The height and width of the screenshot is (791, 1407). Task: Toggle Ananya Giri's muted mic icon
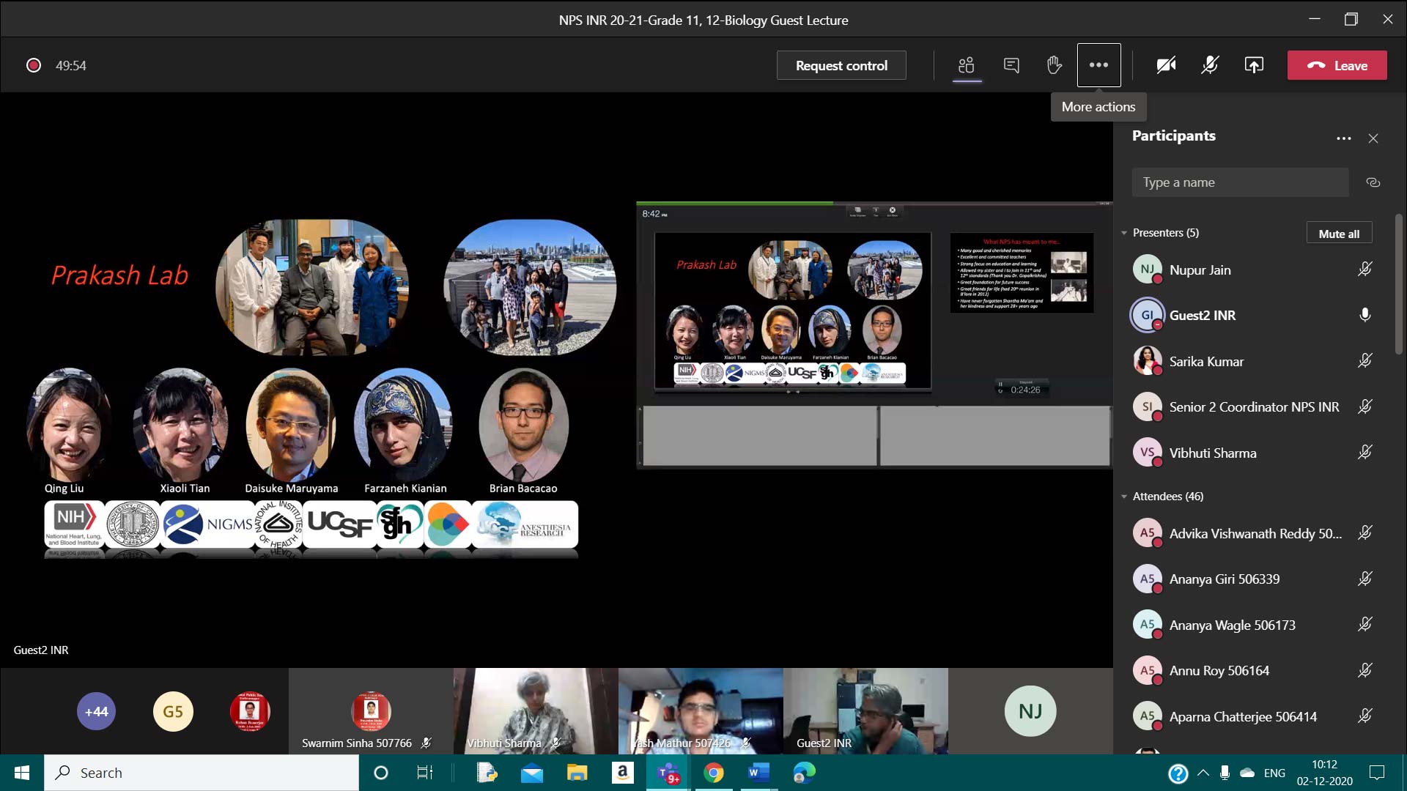pyautogui.click(x=1364, y=579)
